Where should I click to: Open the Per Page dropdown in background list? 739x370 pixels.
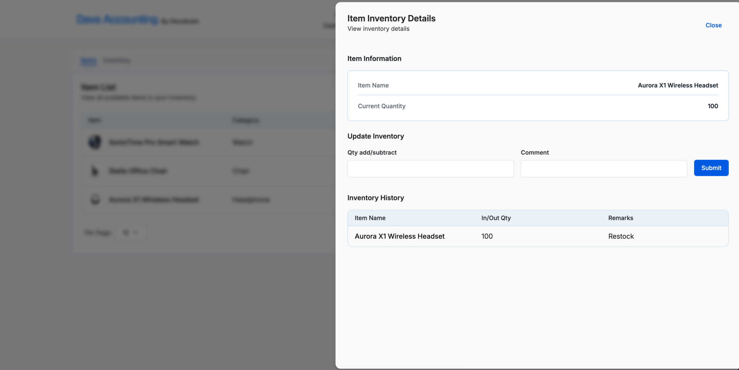click(130, 233)
